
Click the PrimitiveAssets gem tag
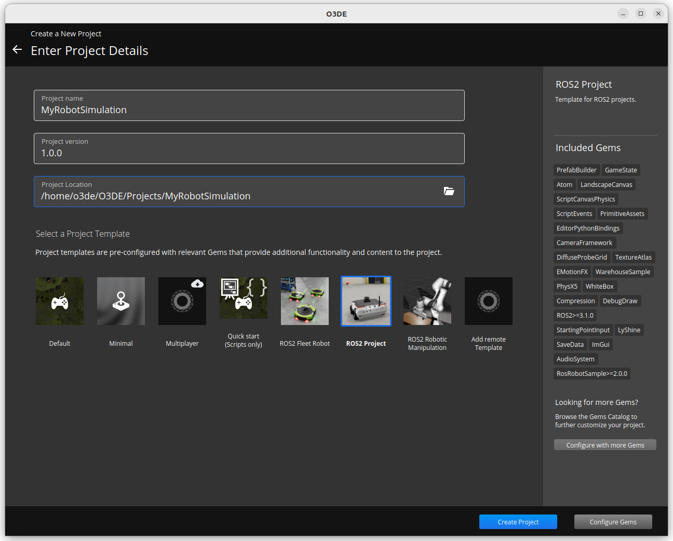622,213
